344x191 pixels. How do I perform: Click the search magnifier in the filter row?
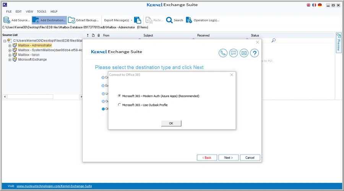click(x=274, y=40)
